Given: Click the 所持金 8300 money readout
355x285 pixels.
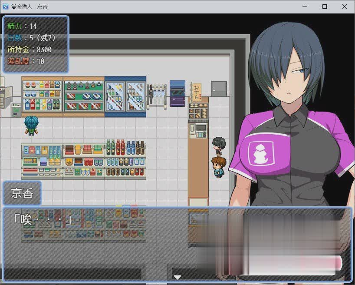Looking at the screenshot, I should (x=30, y=50).
